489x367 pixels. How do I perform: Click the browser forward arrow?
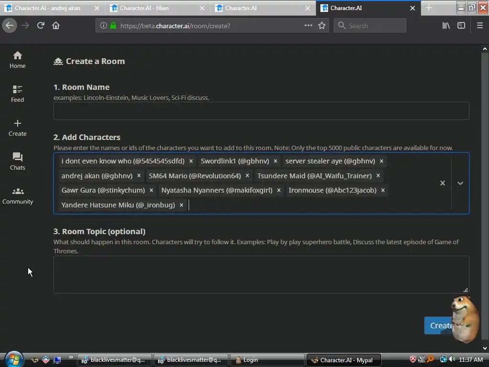25,26
